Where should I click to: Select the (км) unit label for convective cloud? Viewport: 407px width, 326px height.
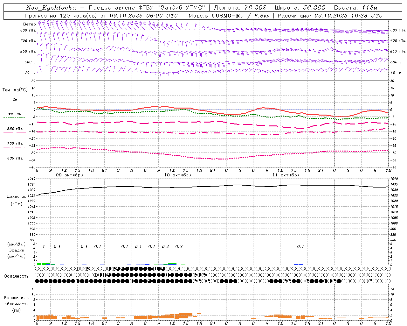pyautogui.click(x=16, y=310)
